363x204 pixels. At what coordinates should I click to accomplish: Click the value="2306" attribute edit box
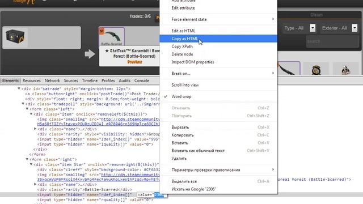(151, 195)
